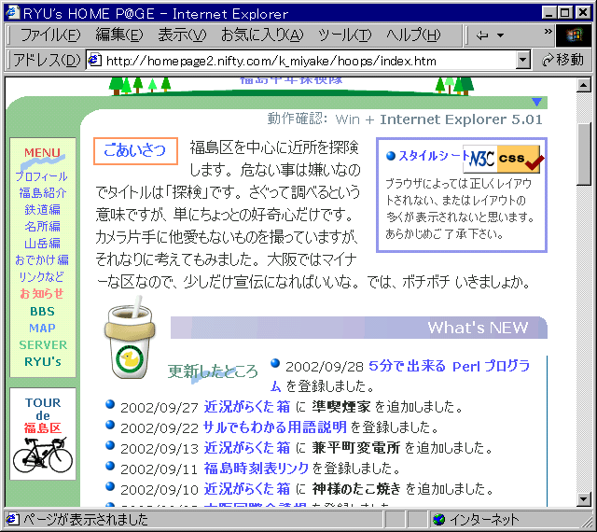Follow the 福島時刻表リンク link
The image size is (597, 532).
point(256,469)
